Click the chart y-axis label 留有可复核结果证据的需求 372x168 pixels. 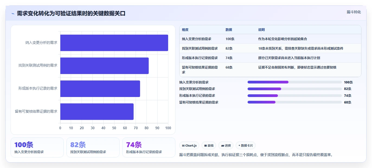click(x=36, y=111)
